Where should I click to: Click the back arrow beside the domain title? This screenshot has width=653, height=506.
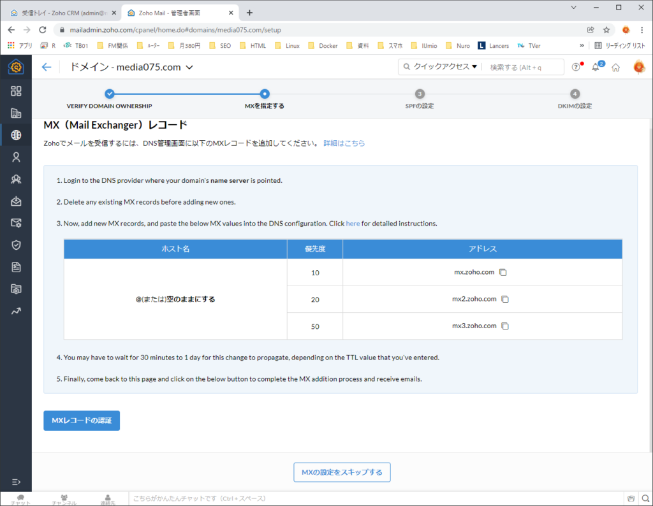46,68
